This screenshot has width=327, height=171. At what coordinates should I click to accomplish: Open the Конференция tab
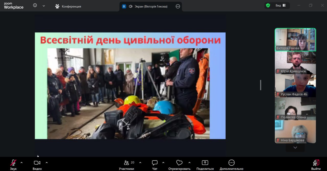68,6
